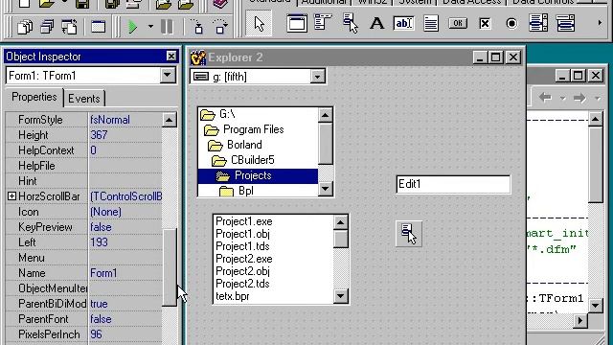This screenshot has width=613, height=345.
Task: Select the arrow pointer in component palette
Action: [x=259, y=24]
